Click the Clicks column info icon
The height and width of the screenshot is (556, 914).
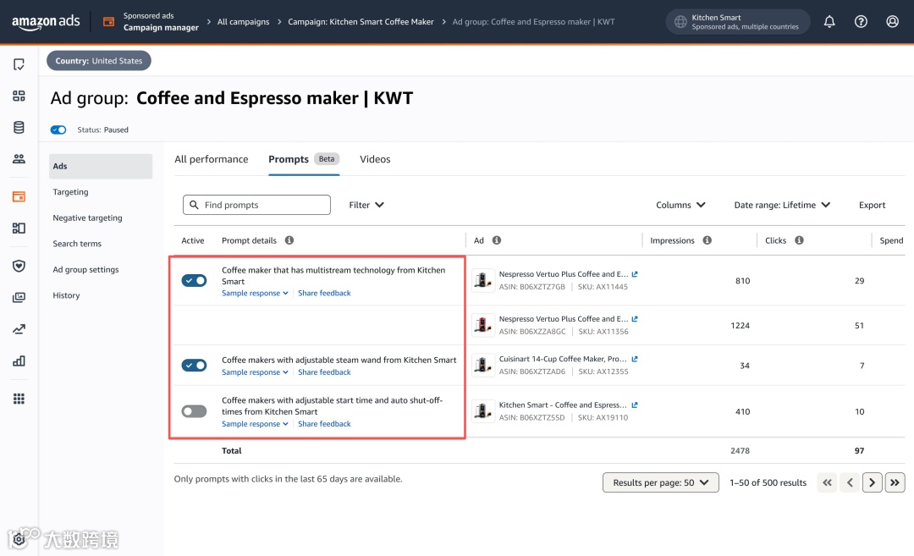(x=799, y=240)
